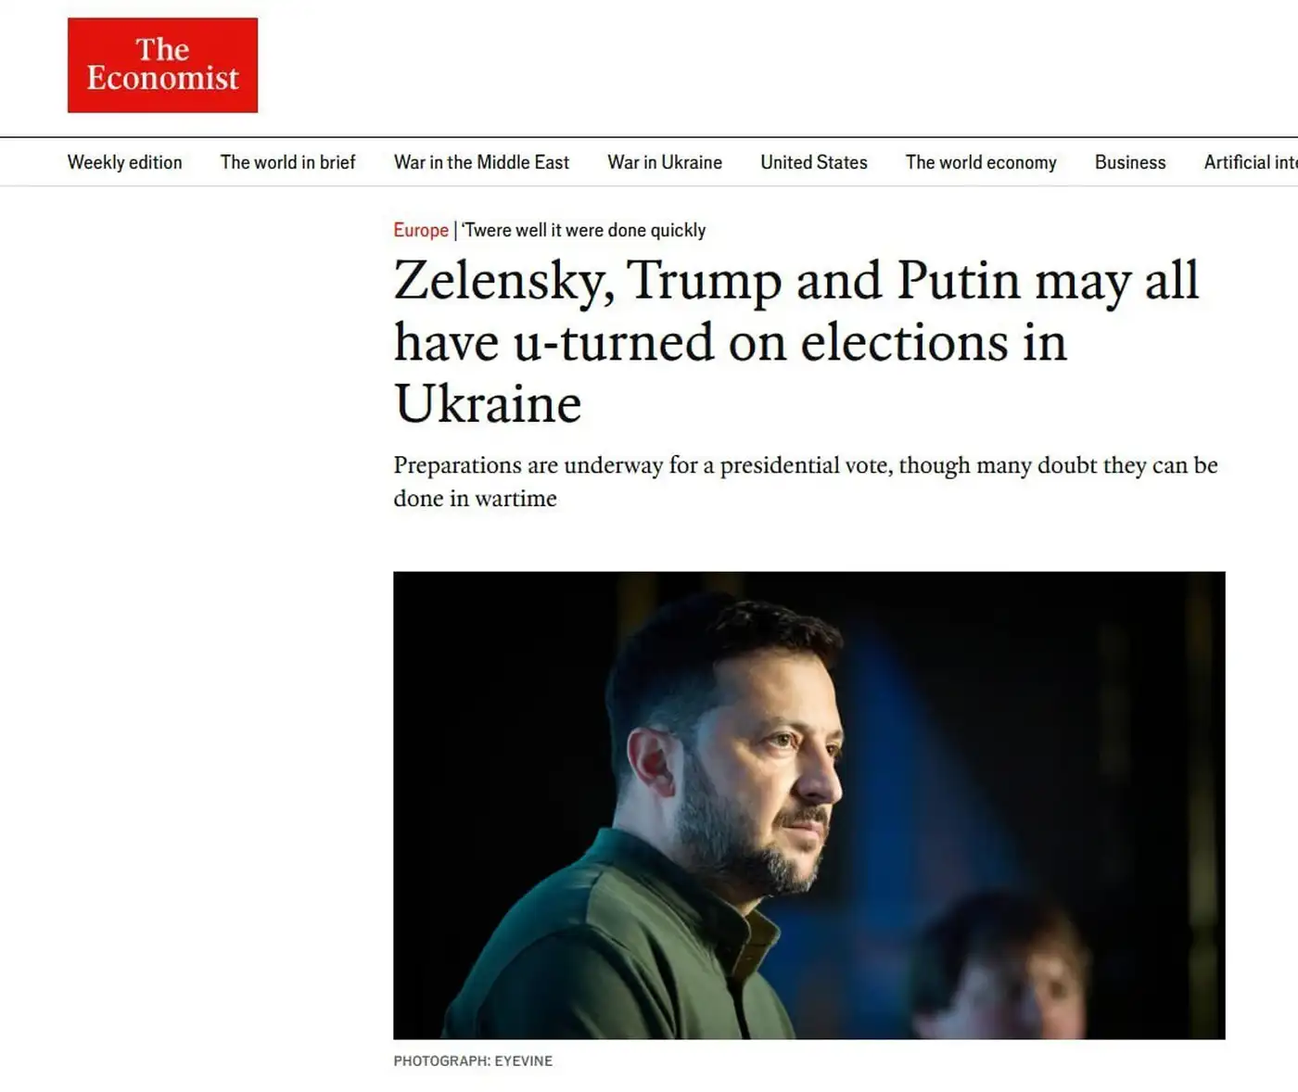Select War in Ukraine nav item
Image resolution: width=1298 pixels, height=1092 pixels.
(664, 162)
